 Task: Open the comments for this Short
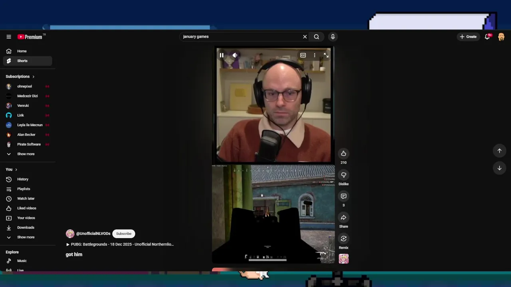tap(343, 196)
